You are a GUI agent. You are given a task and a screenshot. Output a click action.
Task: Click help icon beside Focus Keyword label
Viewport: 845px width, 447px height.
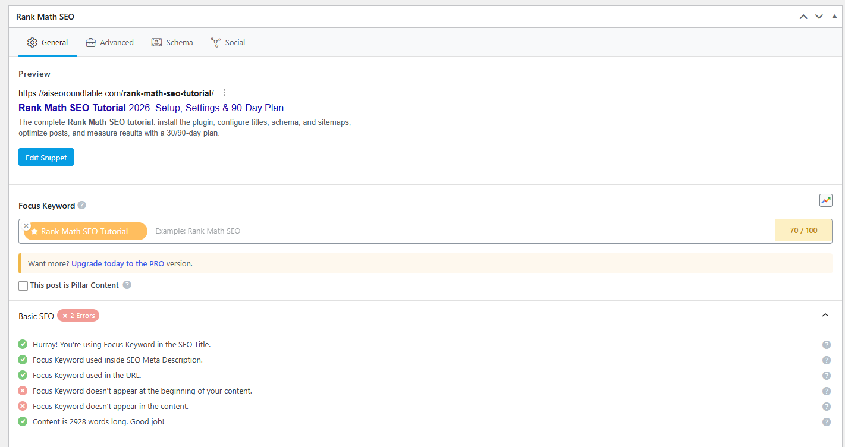click(82, 205)
